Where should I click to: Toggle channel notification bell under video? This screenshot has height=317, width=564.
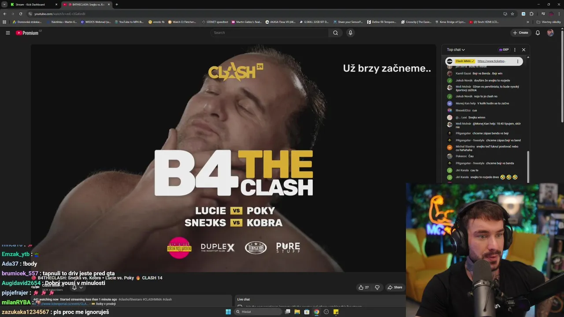pos(74,288)
